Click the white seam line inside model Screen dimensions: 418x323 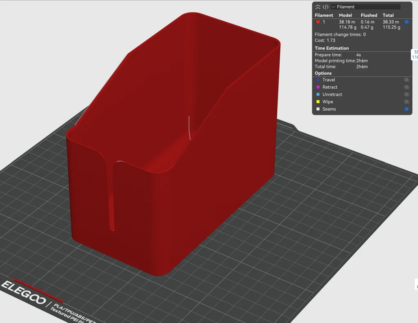(189, 127)
